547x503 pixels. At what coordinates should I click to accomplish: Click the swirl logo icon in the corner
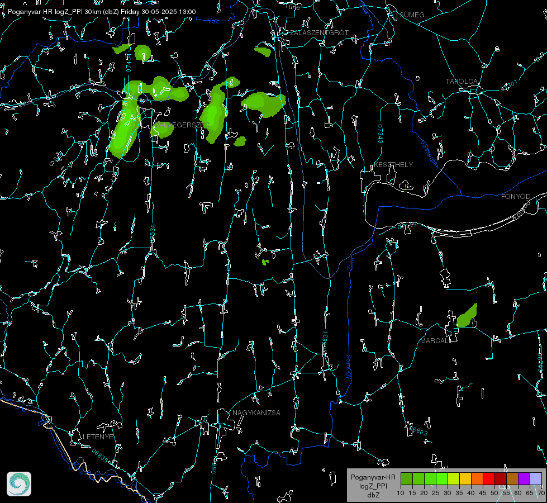point(19,484)
